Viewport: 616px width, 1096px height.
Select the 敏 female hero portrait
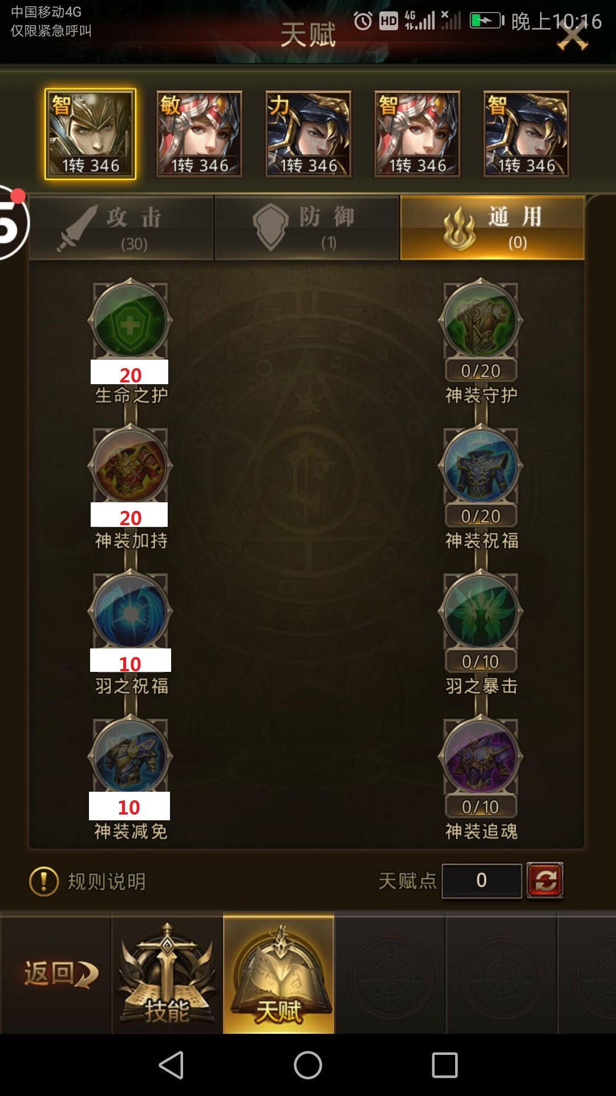tap(199, 134)
